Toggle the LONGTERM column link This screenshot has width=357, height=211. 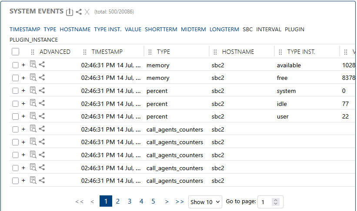224,30
